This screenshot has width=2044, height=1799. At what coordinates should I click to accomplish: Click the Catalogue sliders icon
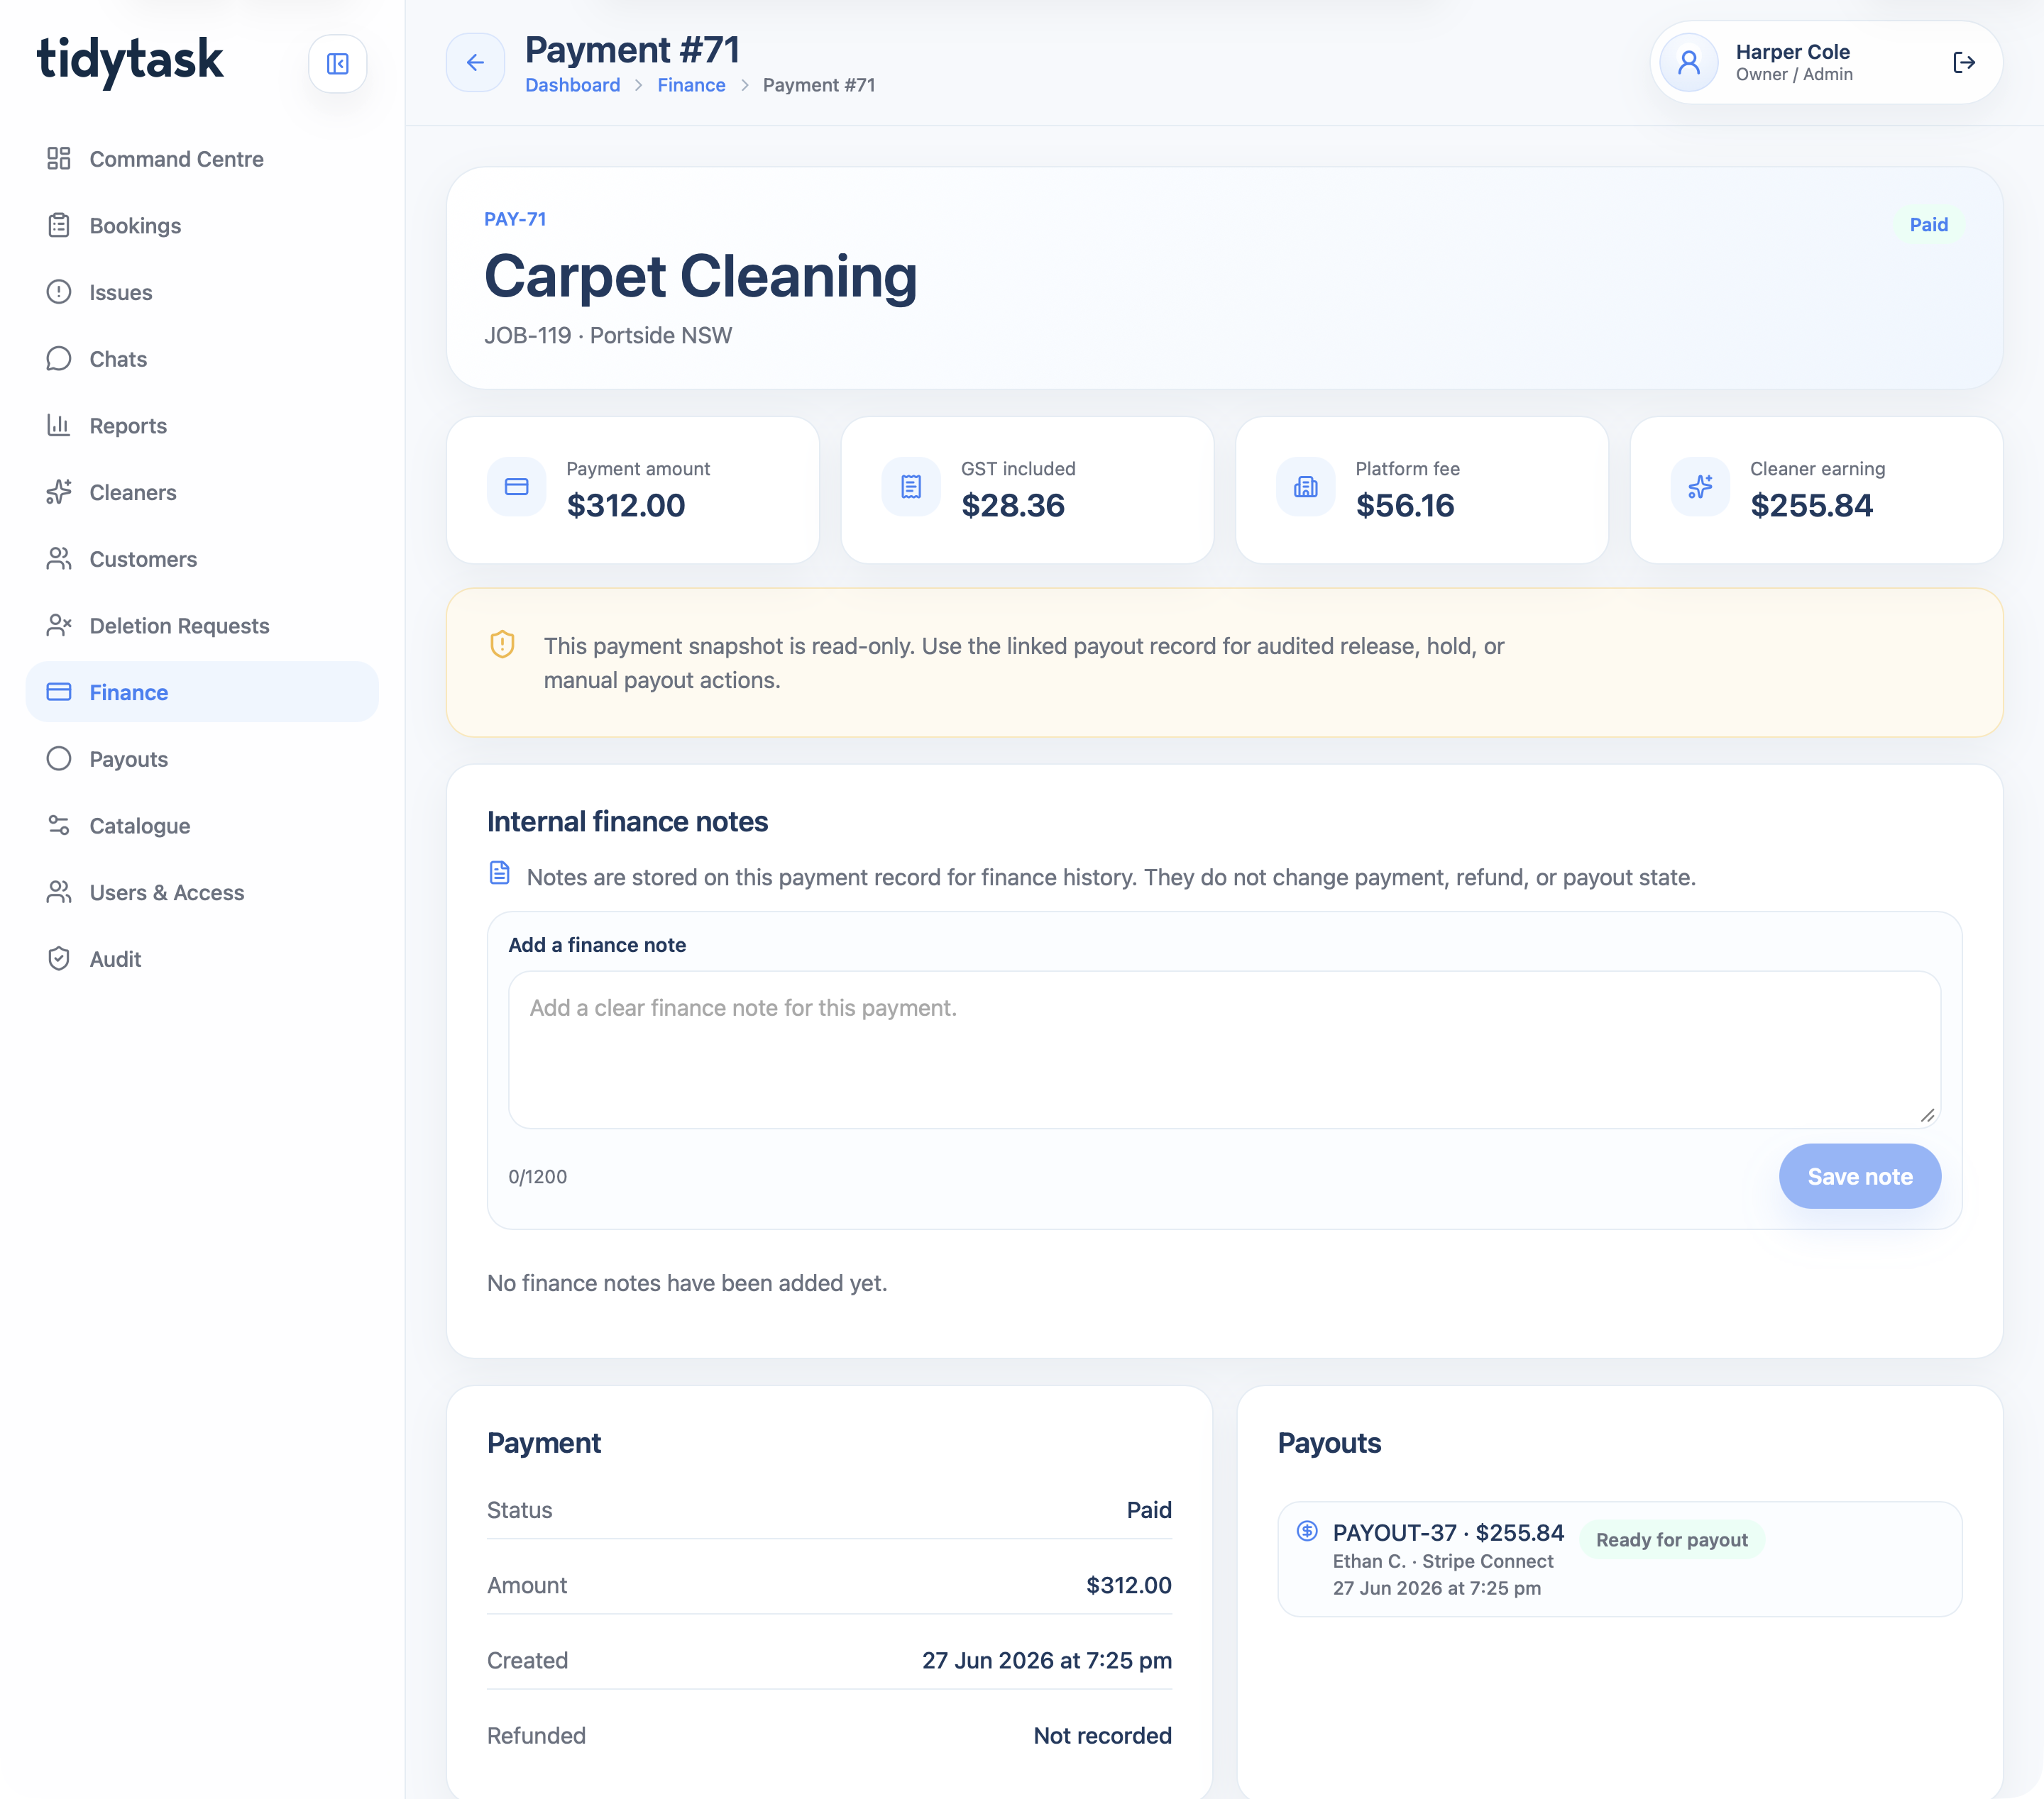tap(59, 826)
